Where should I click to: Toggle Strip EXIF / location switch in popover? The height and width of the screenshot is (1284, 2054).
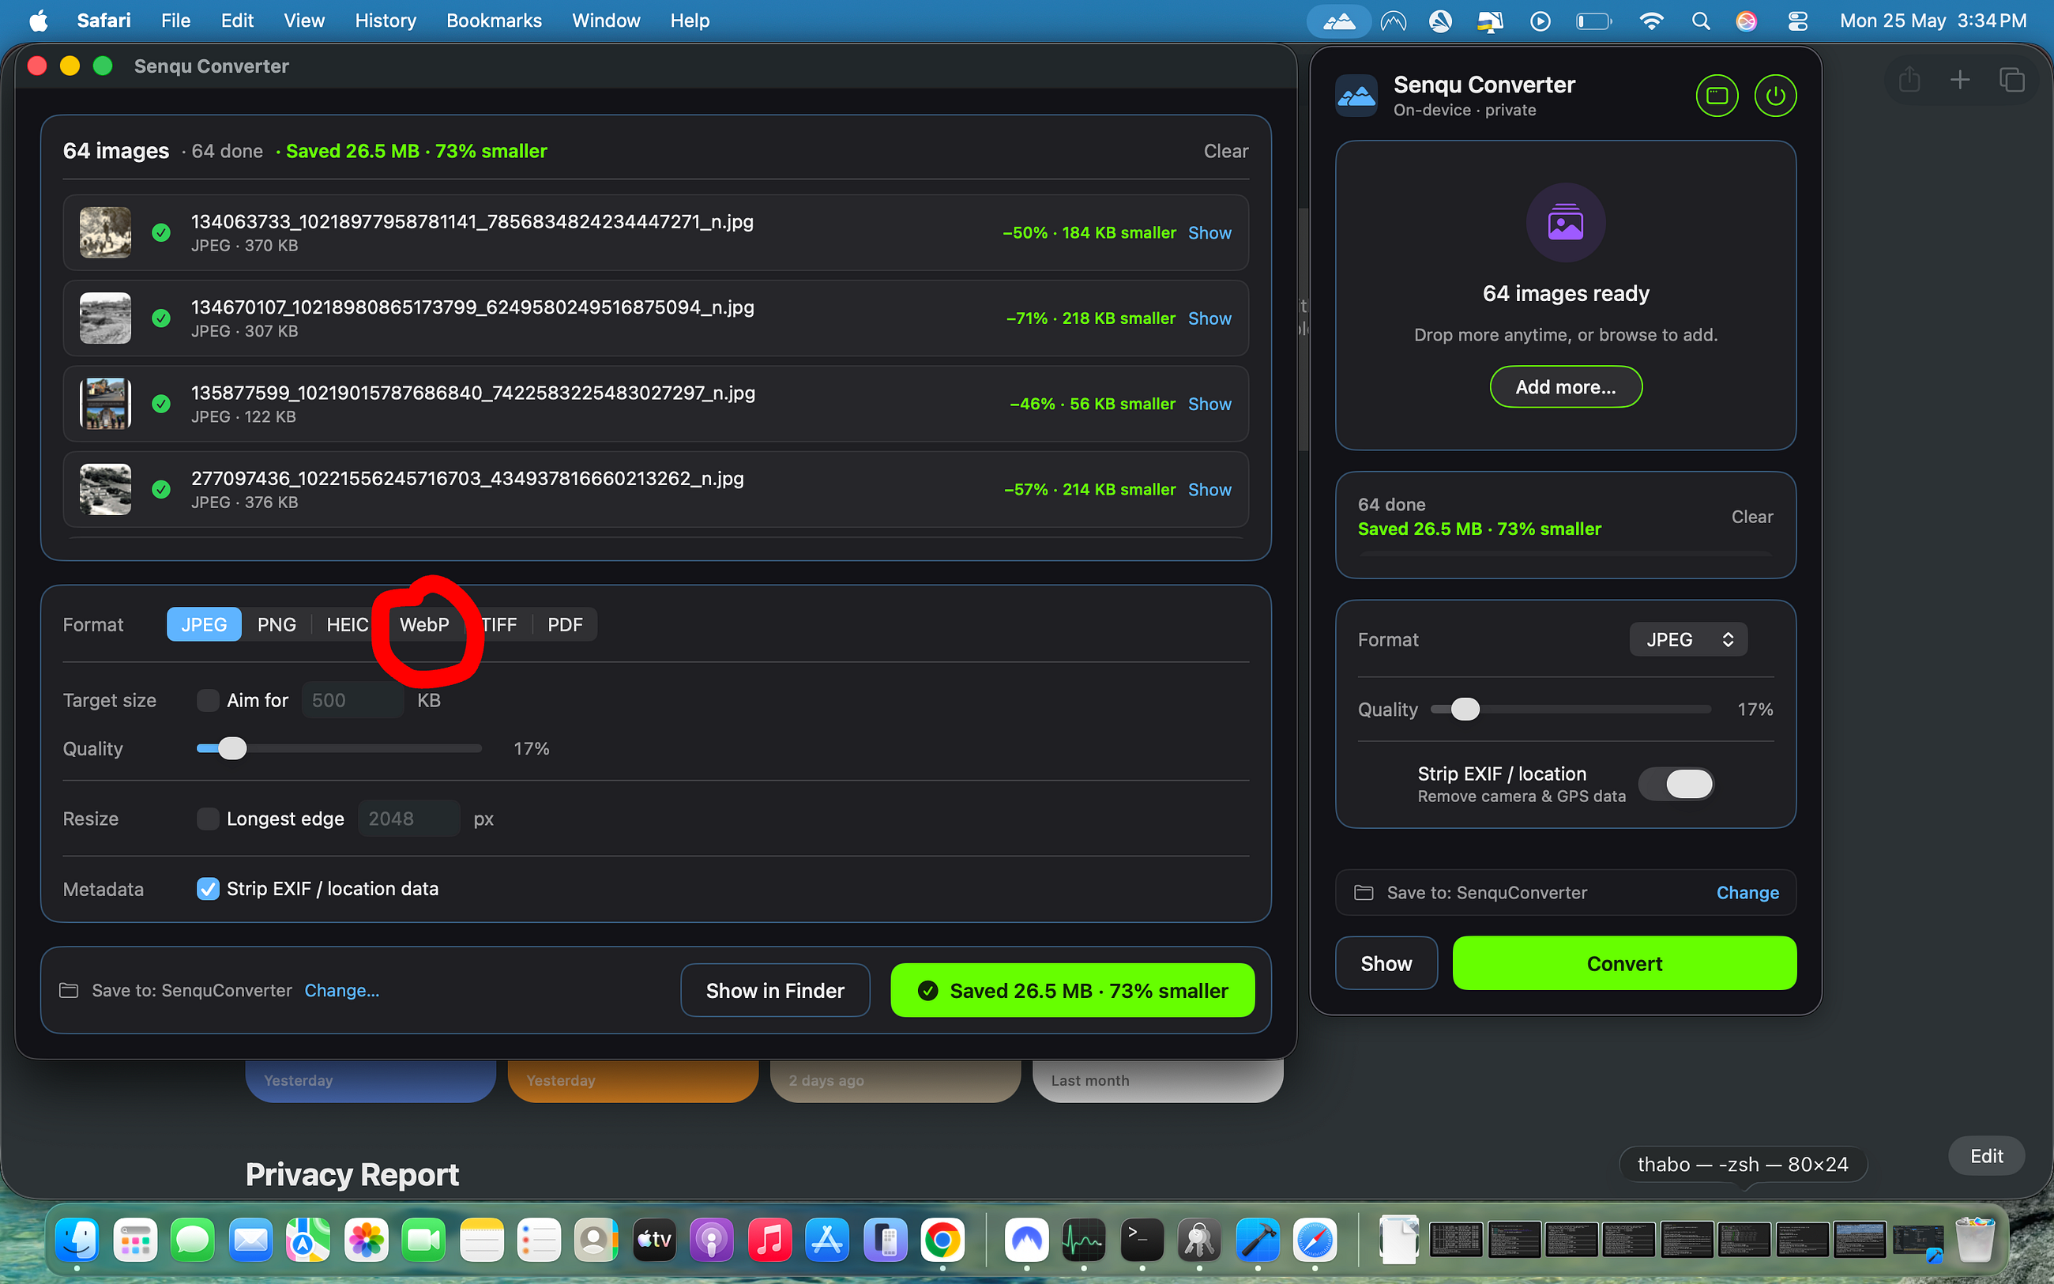(x=1676, y=784)
